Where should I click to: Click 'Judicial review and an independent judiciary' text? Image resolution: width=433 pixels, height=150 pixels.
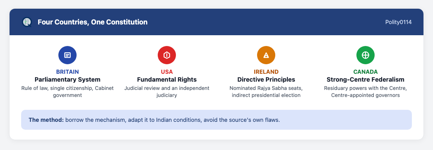point(167,92)
